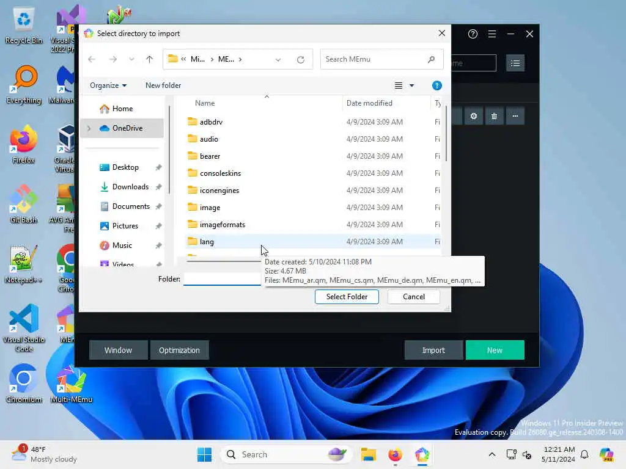This screenshot has width=626, height=469.
Task: Click the taskbar Search box
Action: tap(286, 454)
